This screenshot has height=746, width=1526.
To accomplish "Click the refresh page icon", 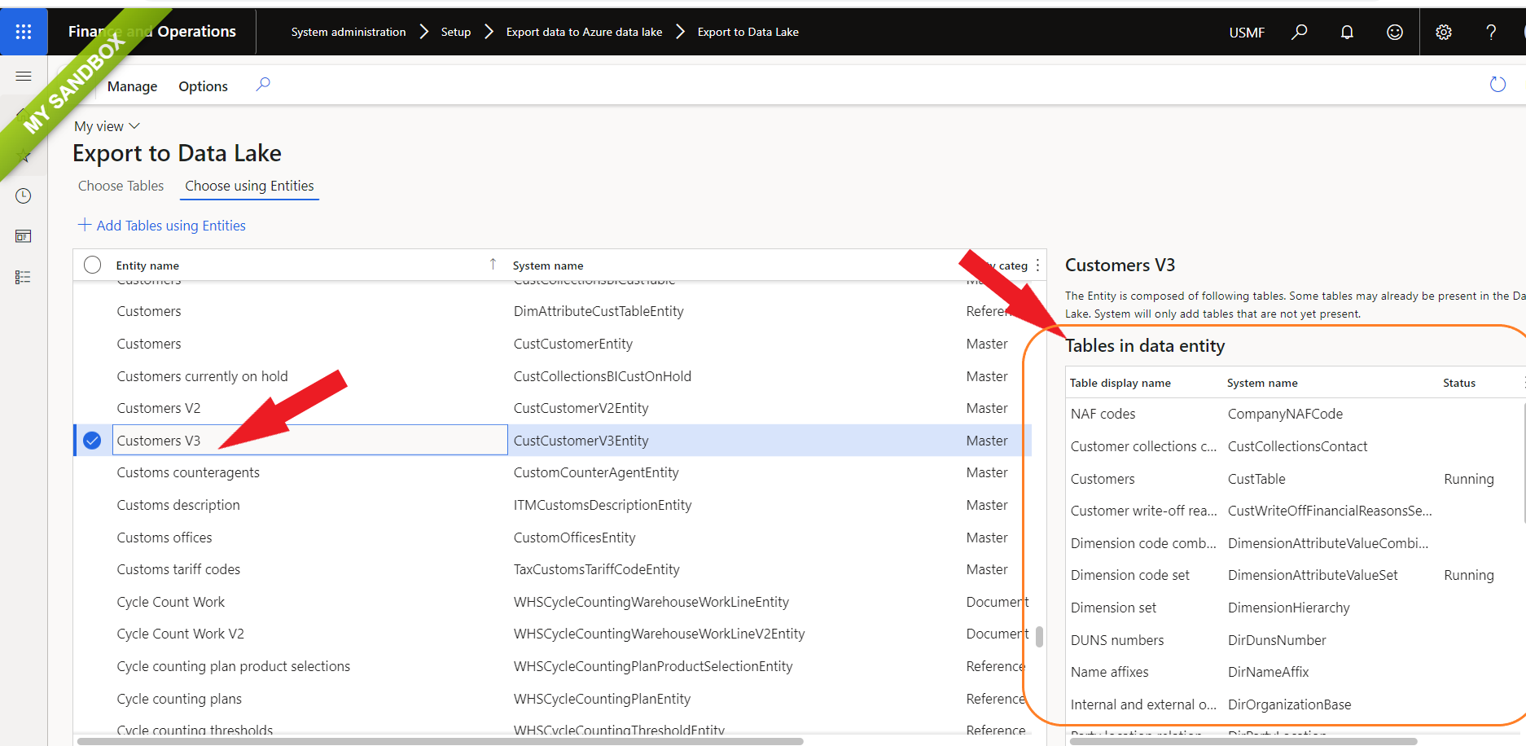I will pyautogui.click(x=1497, y=84).
